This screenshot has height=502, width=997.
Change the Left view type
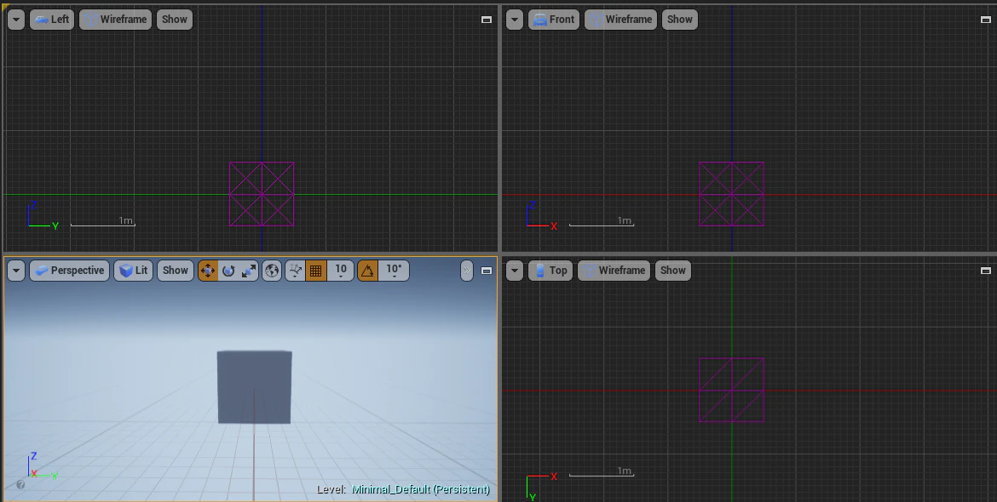[x=52, y=20]
